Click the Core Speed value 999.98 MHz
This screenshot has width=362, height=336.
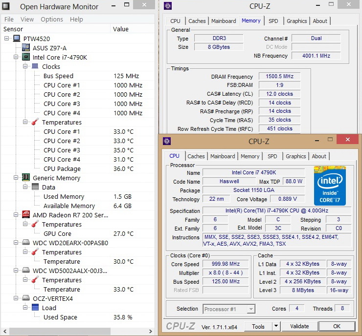(x=226, y=264)
